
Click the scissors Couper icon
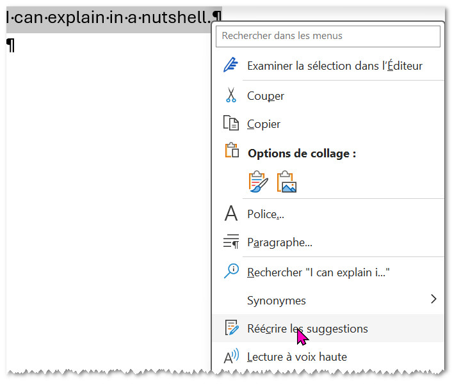[x=230, y=96]
